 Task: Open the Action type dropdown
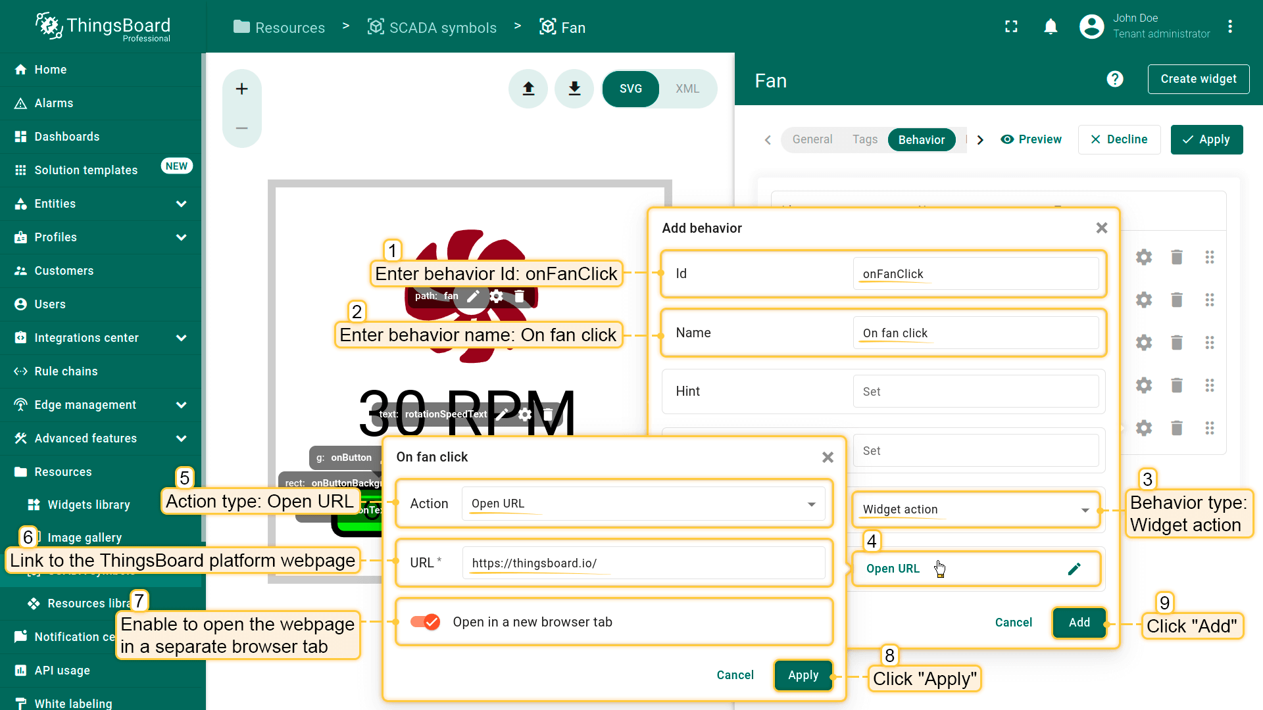point(643,504)
